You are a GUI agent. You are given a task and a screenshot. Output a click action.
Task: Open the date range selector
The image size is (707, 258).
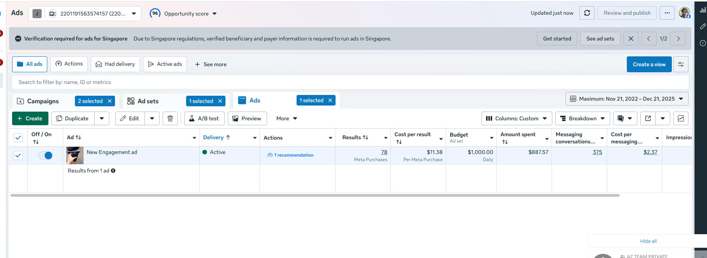coord(627,99)
